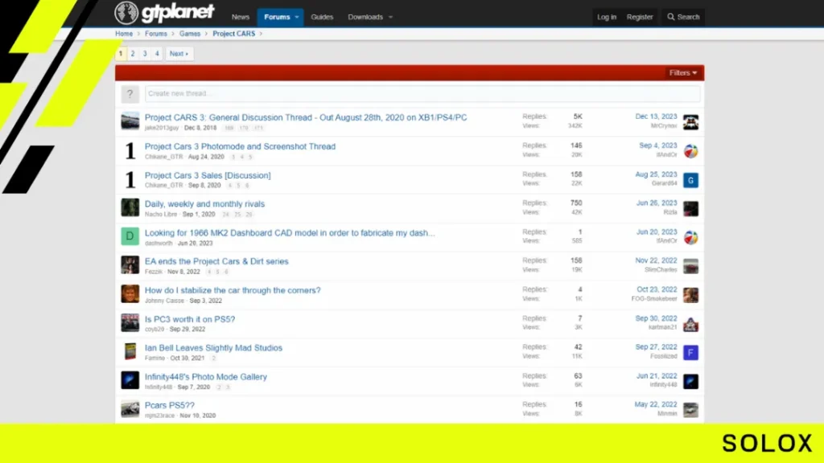
Task: Open Daily, weekly and monthly rivals thread
Action: [x=205, y=203]
